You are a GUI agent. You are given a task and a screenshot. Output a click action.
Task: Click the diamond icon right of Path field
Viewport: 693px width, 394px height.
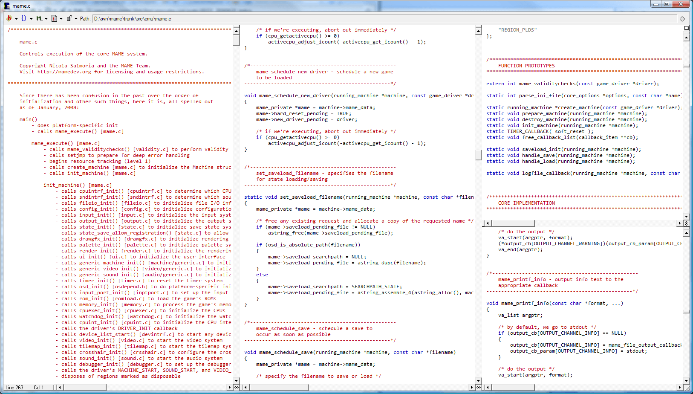point(682,19)
